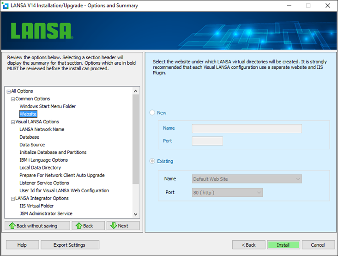Select IIS Virtual Folder option

pos(36,206)
